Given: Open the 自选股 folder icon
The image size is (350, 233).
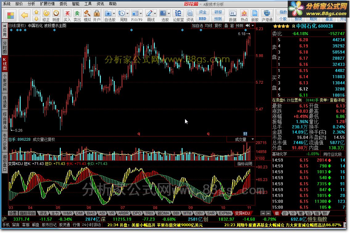Looking at the screenshot, I should (x=108, y=13).
